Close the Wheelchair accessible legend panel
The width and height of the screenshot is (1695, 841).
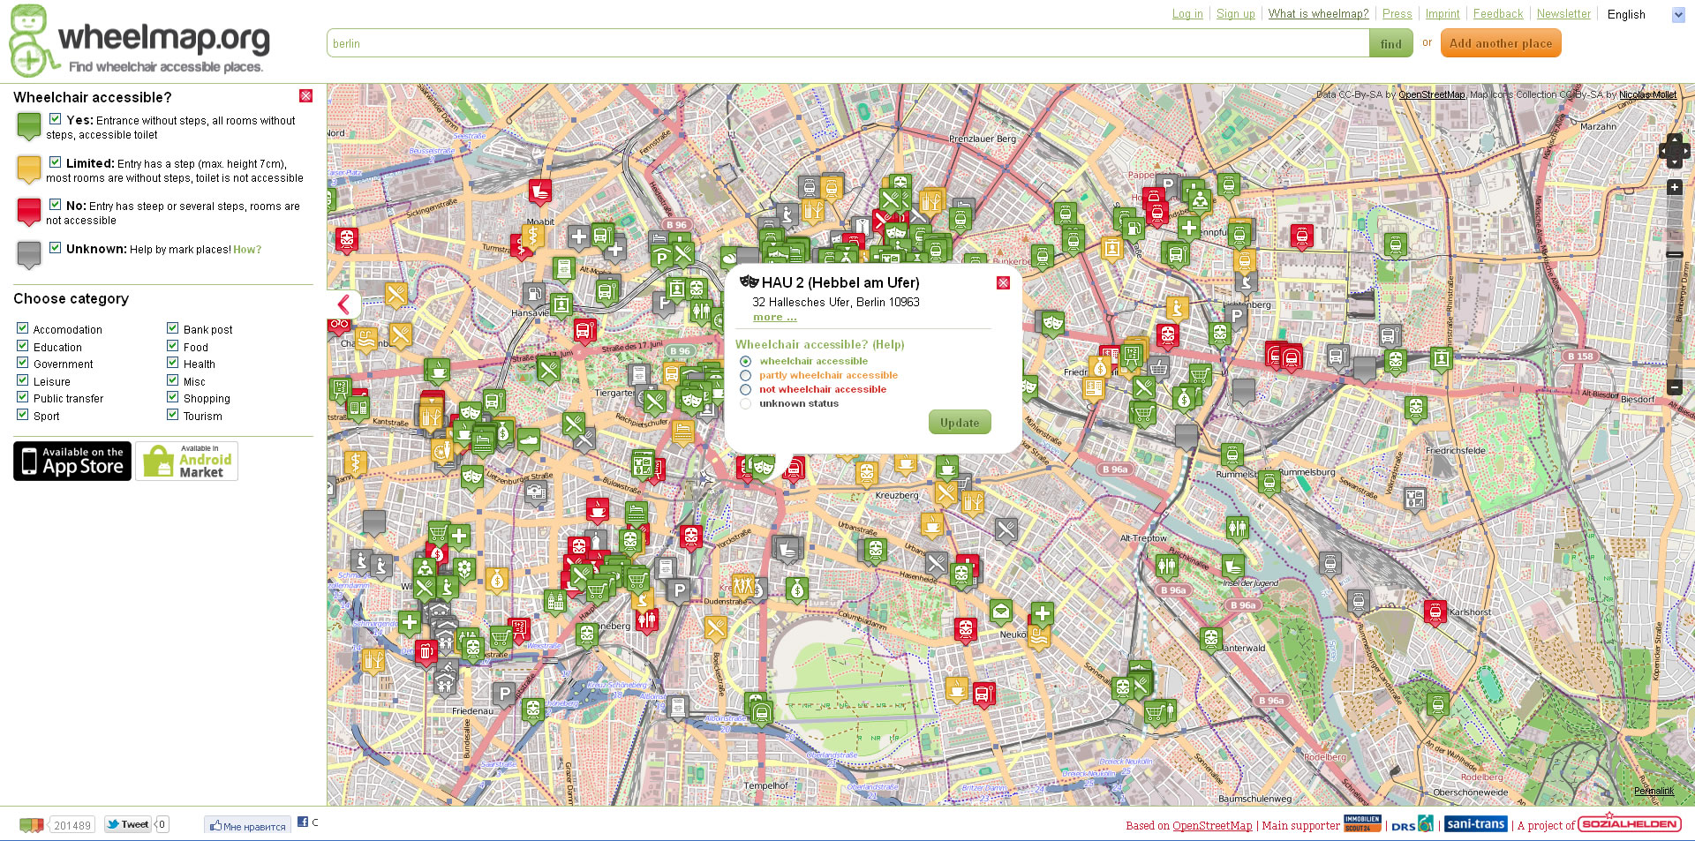coord(305,95)
